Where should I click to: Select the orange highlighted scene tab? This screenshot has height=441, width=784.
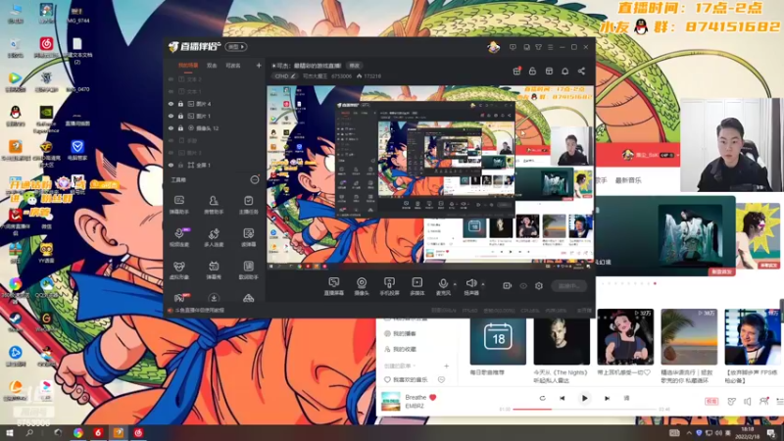pyautogui.click(x=188, y=66)
